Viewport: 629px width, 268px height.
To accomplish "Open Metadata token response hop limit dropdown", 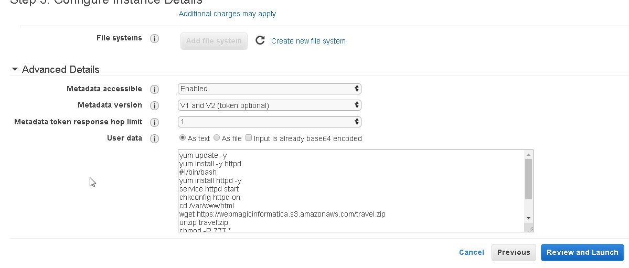I will (x=269, y=122).
